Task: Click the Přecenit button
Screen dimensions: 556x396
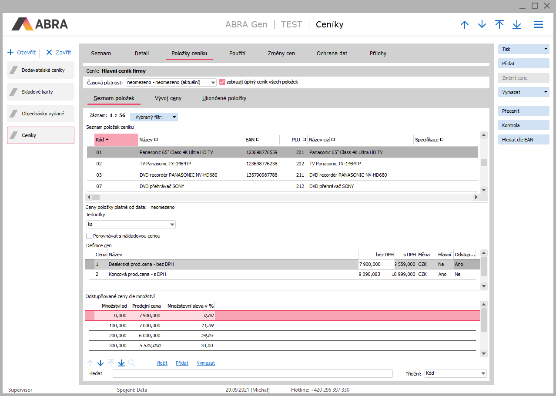Action: coord(523,111)
